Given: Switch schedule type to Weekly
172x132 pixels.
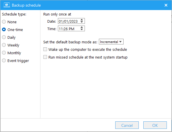Looking at the screenshot, I should [x=4, y=45].
